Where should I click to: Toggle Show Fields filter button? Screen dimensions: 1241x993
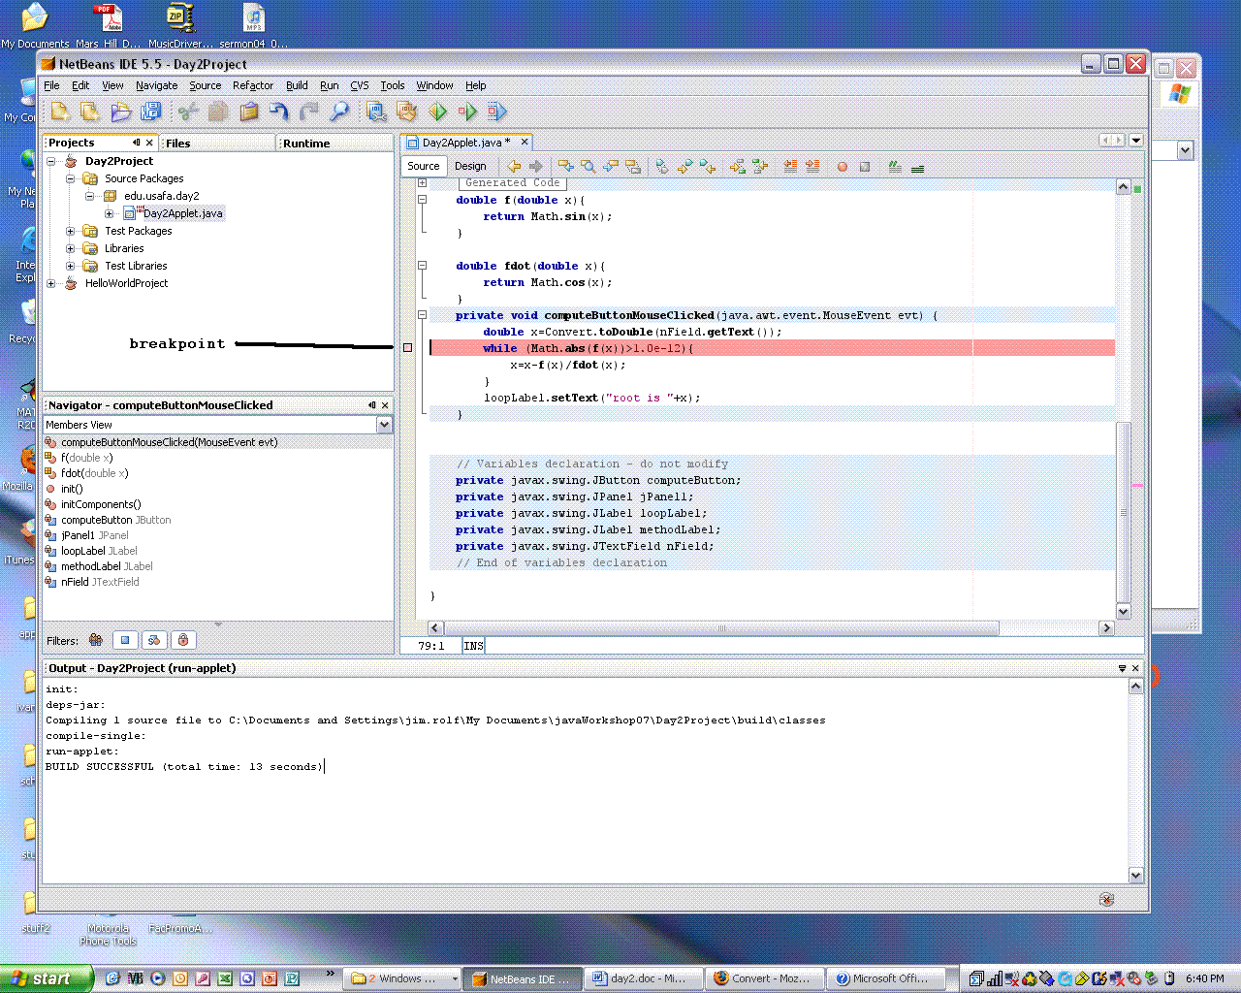point(125,640)
